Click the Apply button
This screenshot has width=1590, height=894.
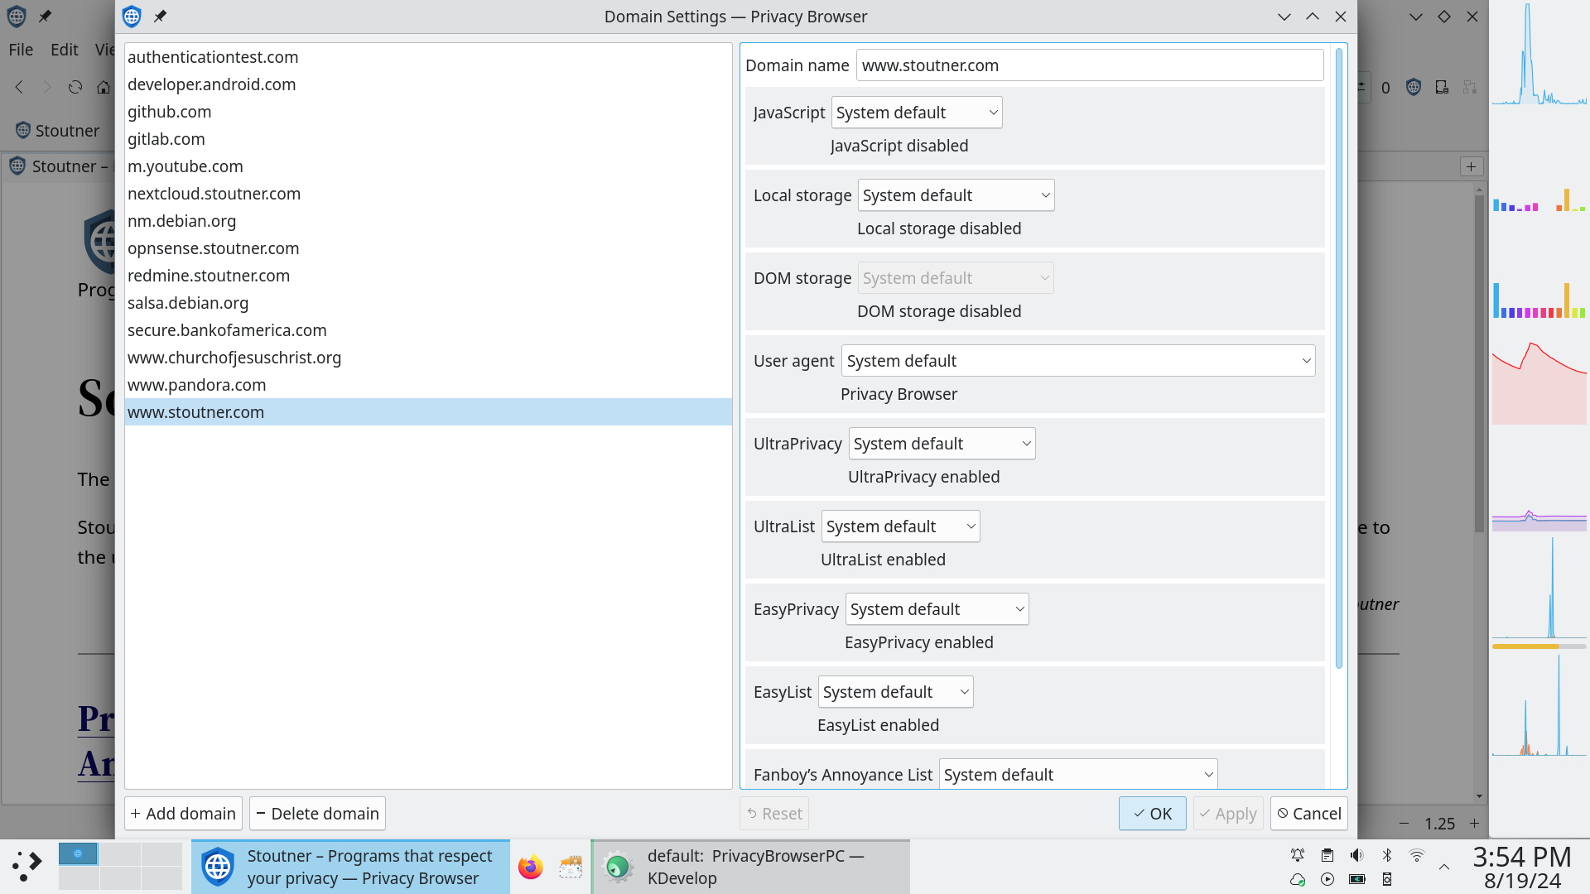(1228, 814)
